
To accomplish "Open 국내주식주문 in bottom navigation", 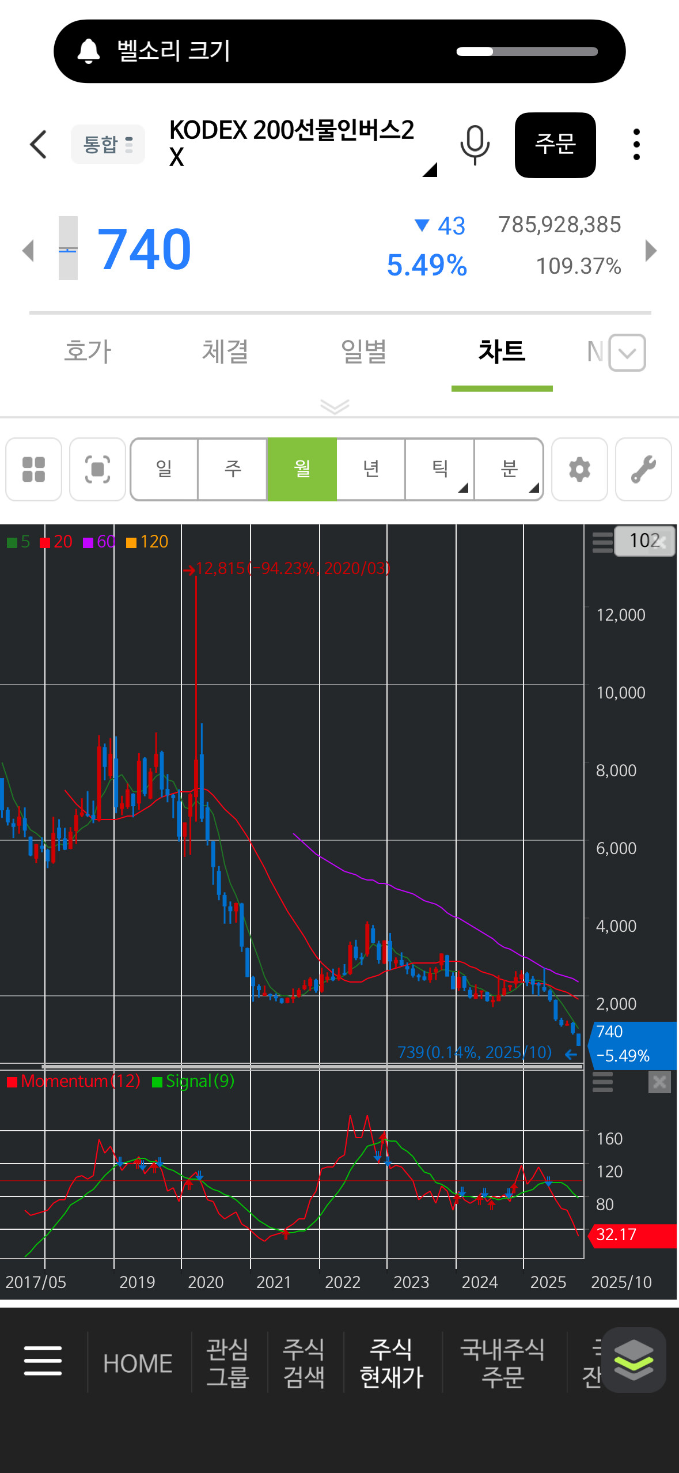I will [502, 1363].
